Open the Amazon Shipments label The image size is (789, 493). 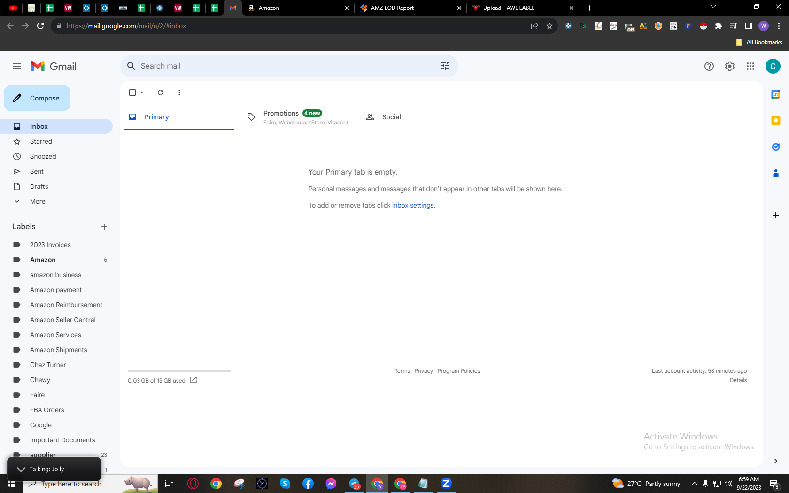(56, 350)
